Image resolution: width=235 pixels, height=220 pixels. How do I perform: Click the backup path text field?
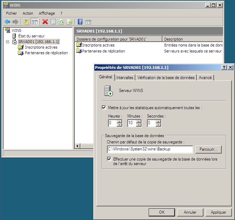(150, 149)
